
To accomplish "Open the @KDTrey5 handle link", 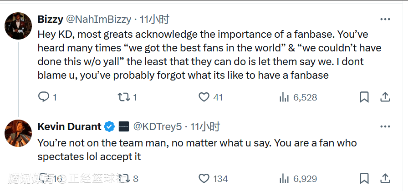I will coord(157,126).
